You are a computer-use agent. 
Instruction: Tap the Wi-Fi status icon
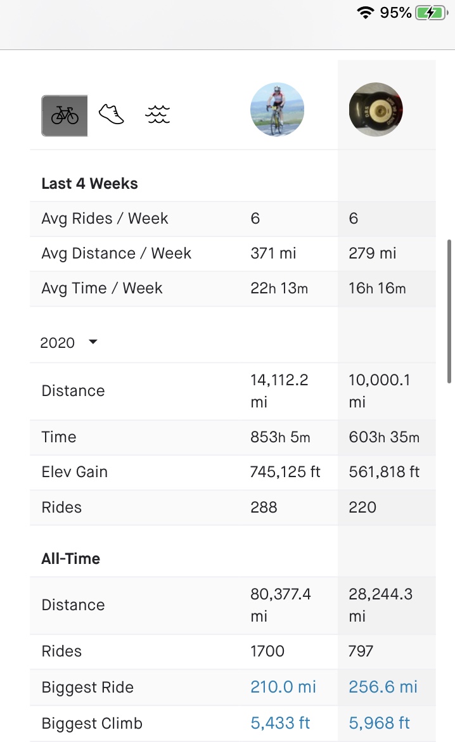365,13
